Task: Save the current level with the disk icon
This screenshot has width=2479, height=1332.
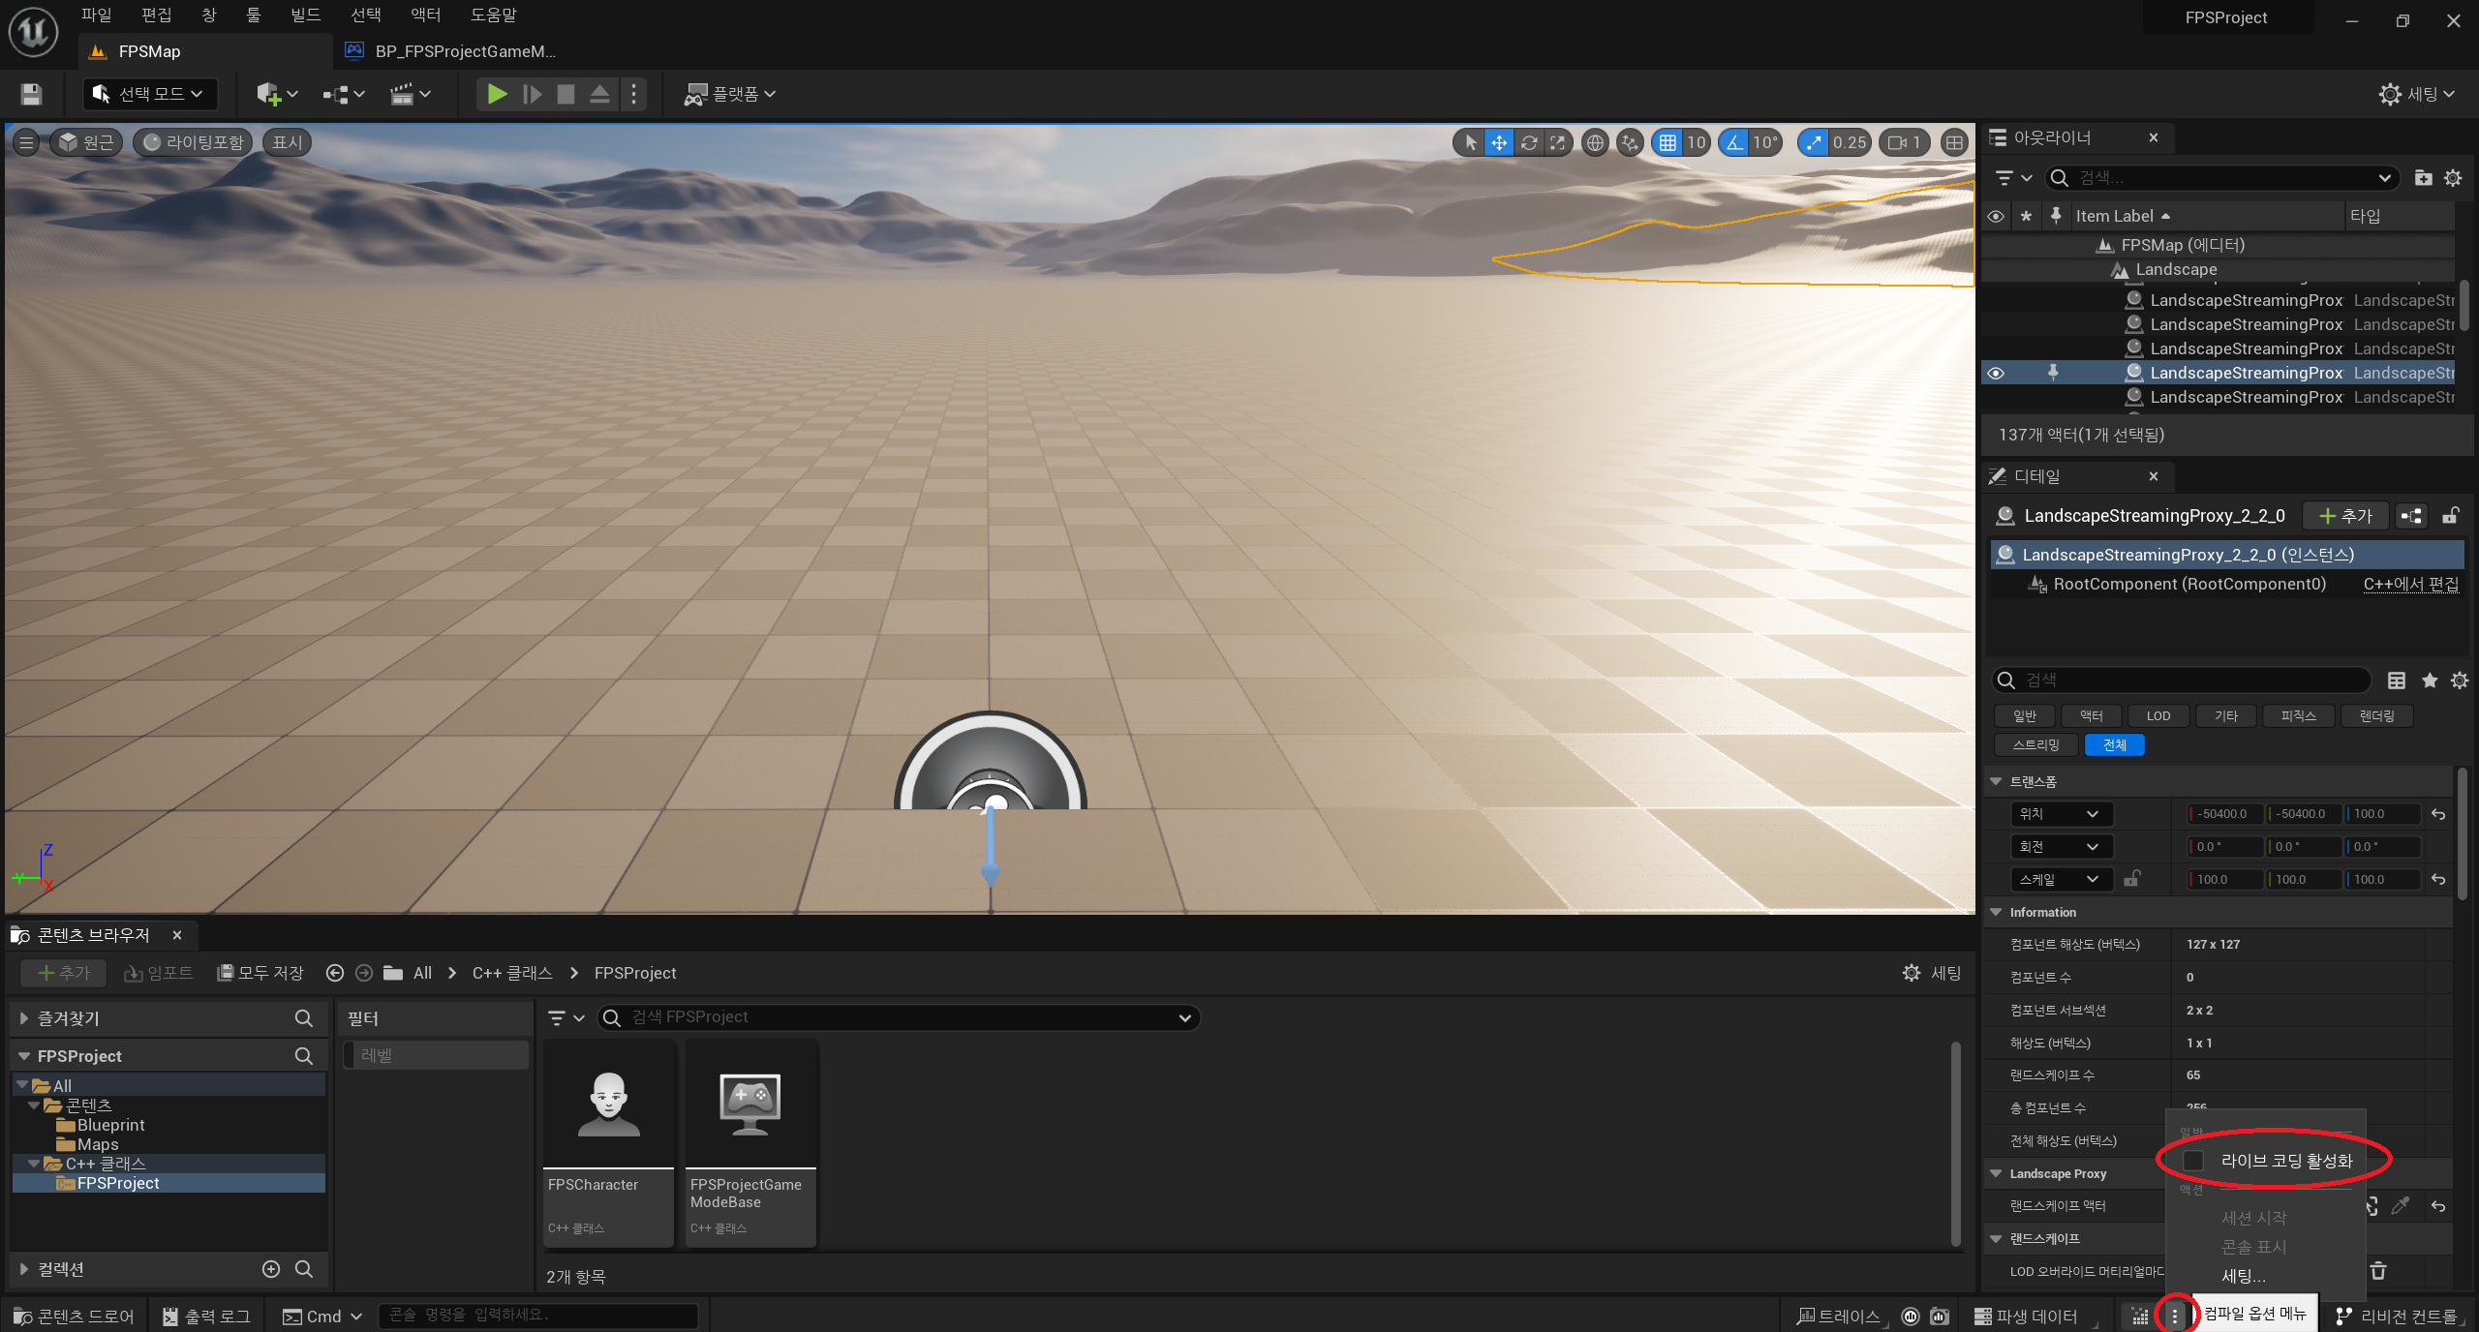Action: click(31, 94)
